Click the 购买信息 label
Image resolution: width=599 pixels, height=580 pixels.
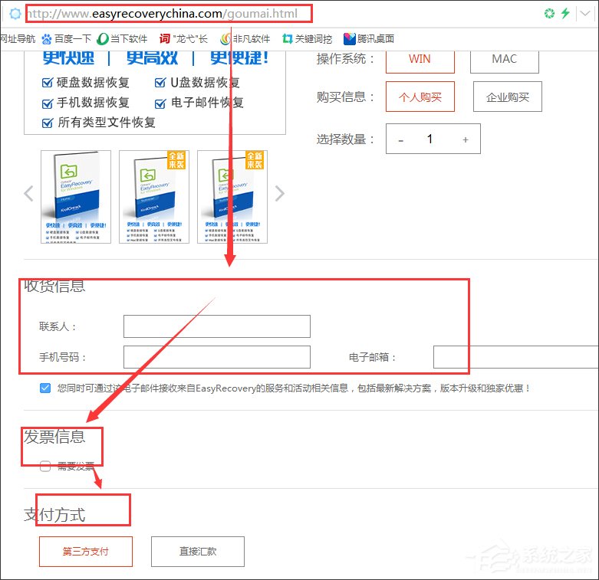[x=345, y=97]
